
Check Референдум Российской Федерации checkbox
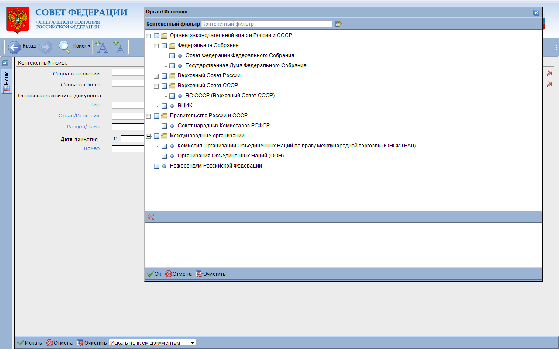(x=156, y=166)
